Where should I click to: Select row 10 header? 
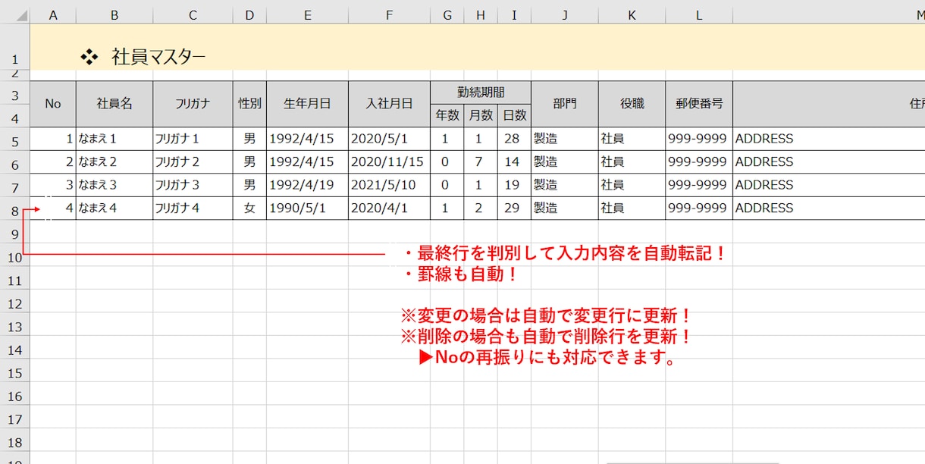click(x=14, y=255)
